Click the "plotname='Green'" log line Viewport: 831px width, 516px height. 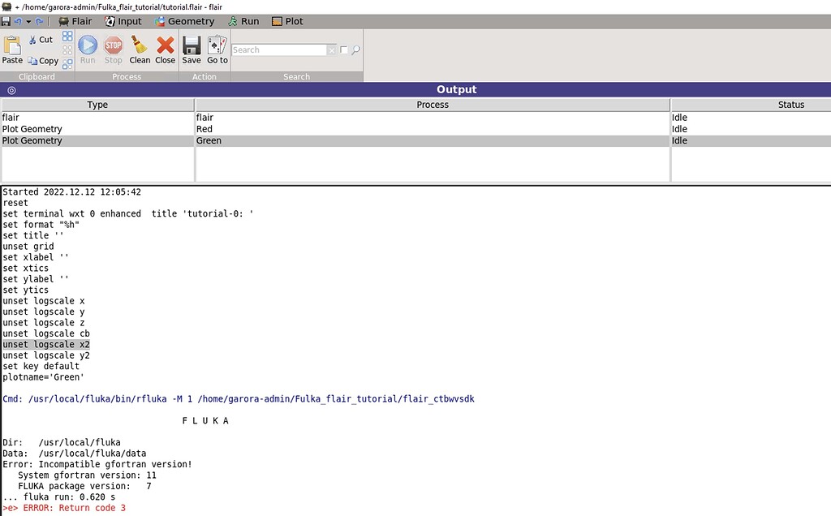44,377
